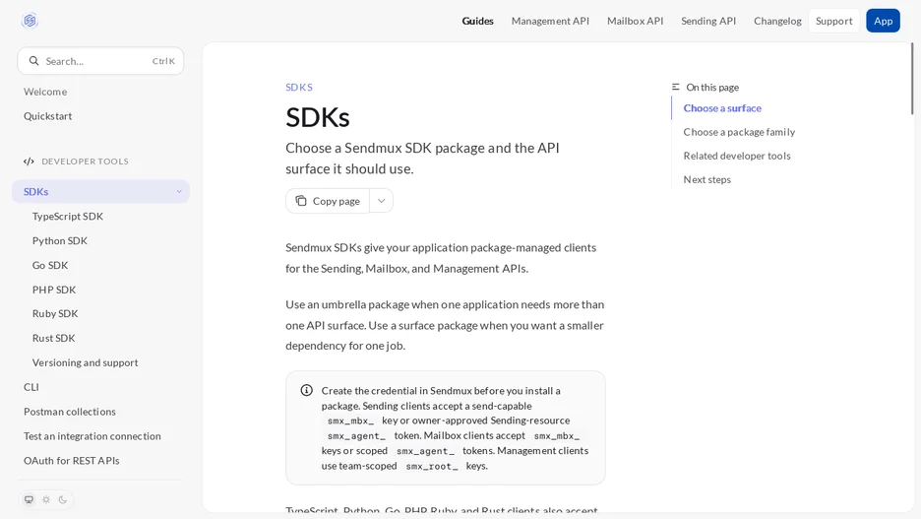Open the Sending API tab
This screenshot has width=921, height=519.
[x=708, y=21]
